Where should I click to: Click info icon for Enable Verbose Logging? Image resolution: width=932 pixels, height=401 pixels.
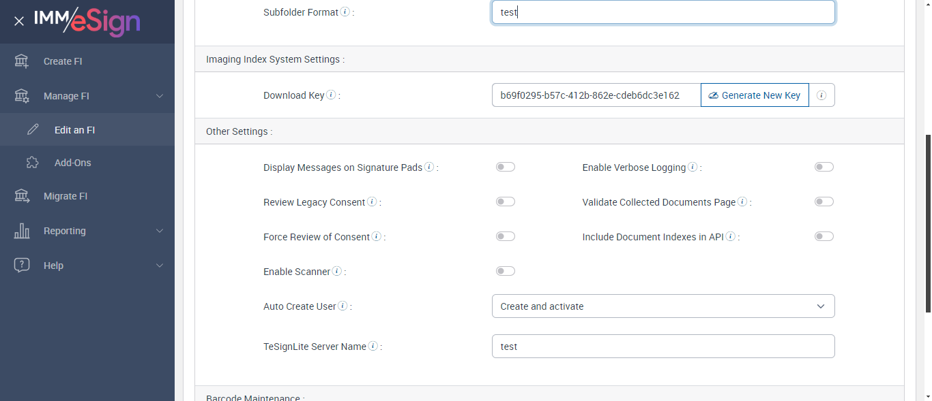point(693,167)
